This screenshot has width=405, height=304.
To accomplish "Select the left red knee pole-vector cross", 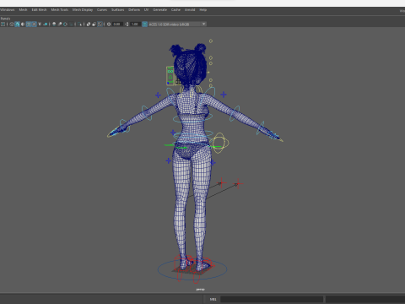I will pyautogui.click(x=222, y=182).
